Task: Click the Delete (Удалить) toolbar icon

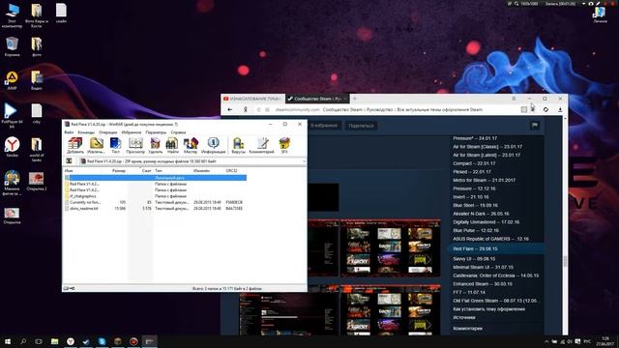Action: [156, 145]
